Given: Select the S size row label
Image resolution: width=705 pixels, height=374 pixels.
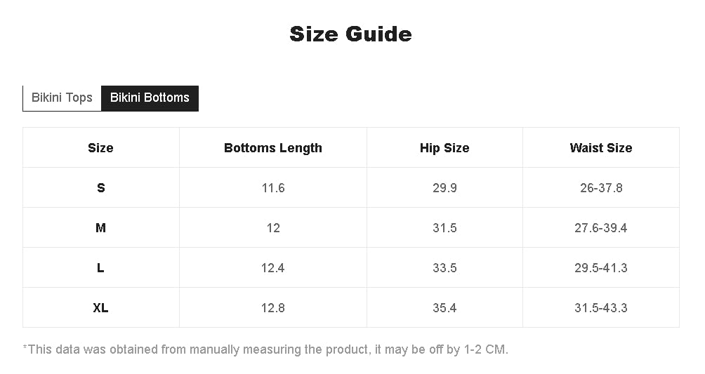Looking at the screenshot, I should coord(100,188).
